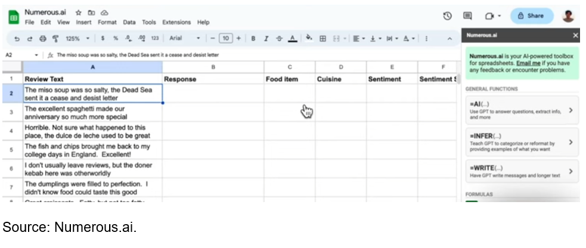Open the comments panel icon
586x248 pixels.
click(x=467, y=16)
